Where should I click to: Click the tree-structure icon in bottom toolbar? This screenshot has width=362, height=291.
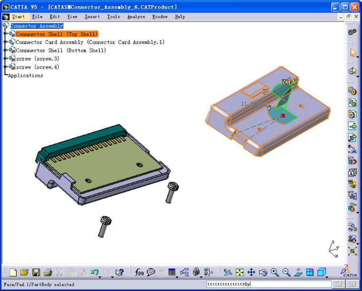pyautogui.click(x=184, y=272)
